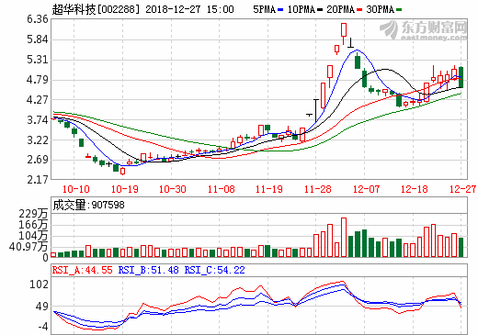Select the 11-28 date label
Image resolution: width=478 pixels, height=335 pixels.
point(317,189)
